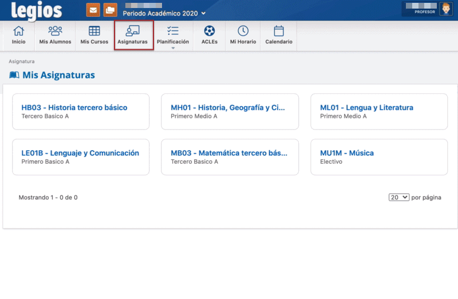Image resolution: width=458 pixels, height=299 pixels.
Task: Open the profesor avatar icon
Action: click(446, 9)
